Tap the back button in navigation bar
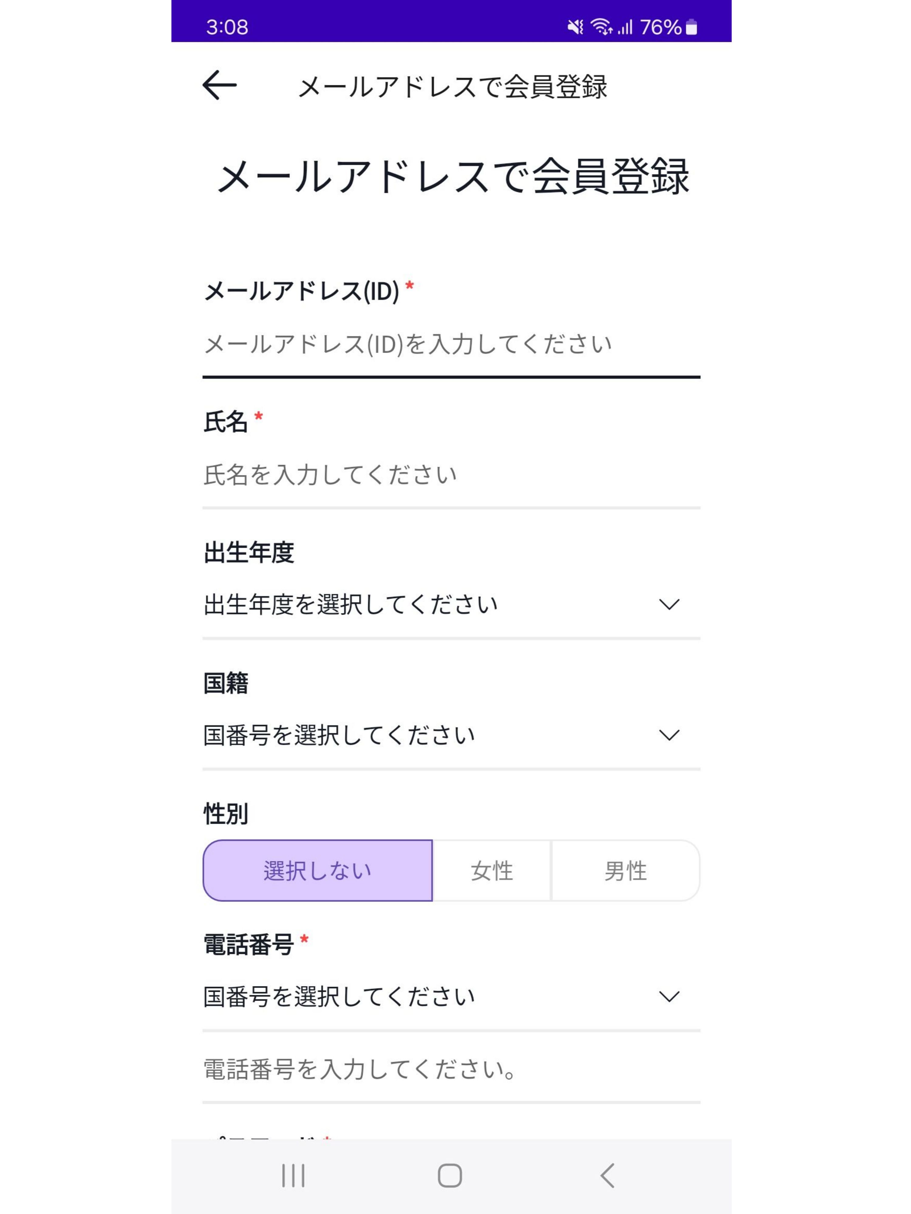Image resolution: width=911 pixels, height=1214 pixels. tap(607, 1175)
